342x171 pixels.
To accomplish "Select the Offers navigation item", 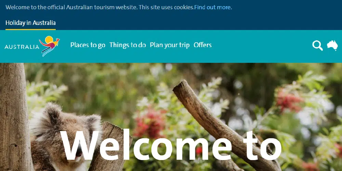I will tap(202, 45).
